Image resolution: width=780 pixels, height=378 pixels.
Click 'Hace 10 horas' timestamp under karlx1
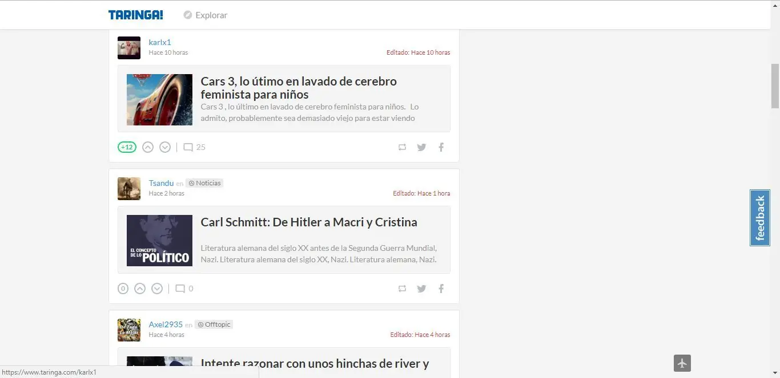click(168, 52)
